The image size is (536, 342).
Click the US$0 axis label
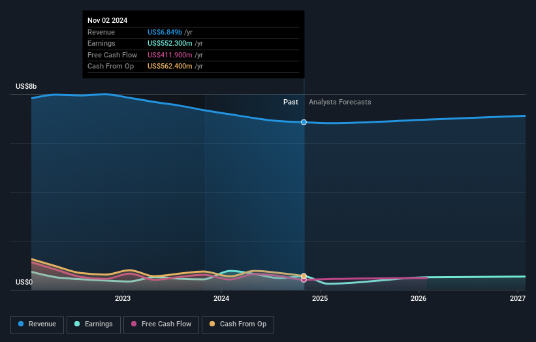click(24, 282)
